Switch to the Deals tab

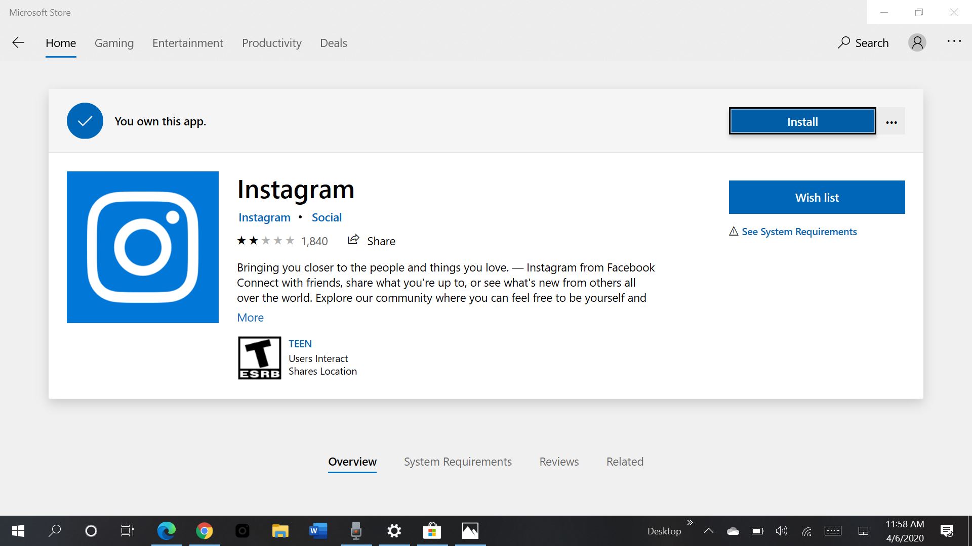click(x=334, y=43)
